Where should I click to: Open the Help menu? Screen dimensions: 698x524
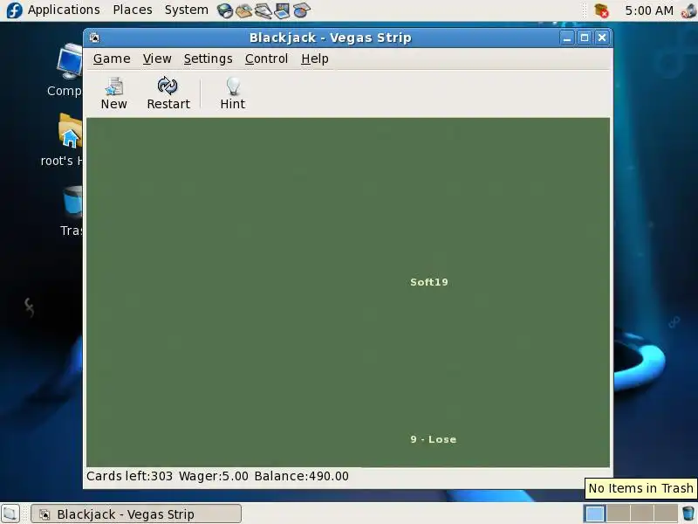pyautogui.click(x=315, y=59)
